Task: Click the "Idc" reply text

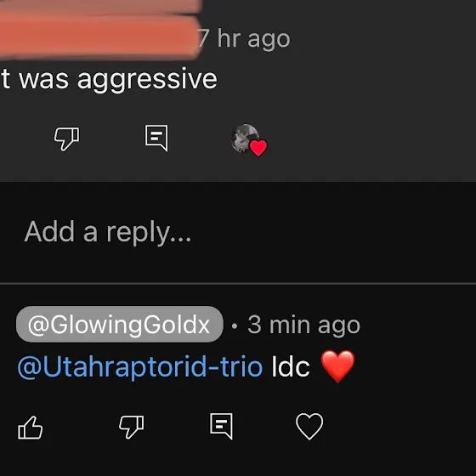Action: click(x=290, y=366)
